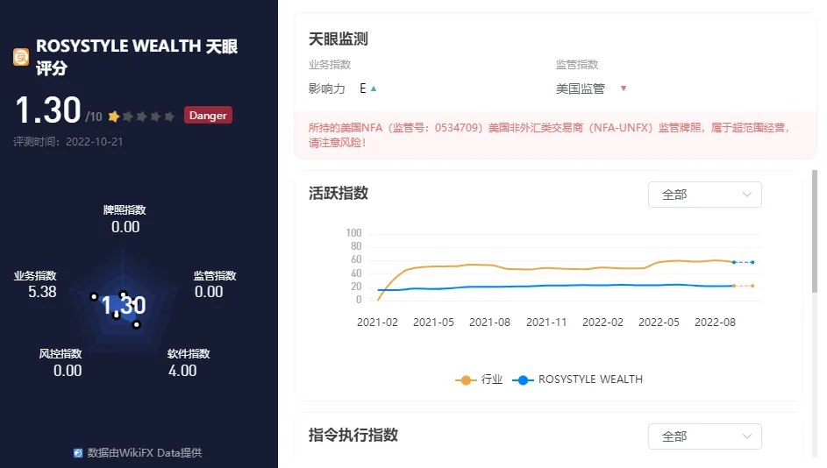Image resolution: width=827 pixels, height=468 pixels.
Task: Click the 美国监管 label
Action: 581,89
